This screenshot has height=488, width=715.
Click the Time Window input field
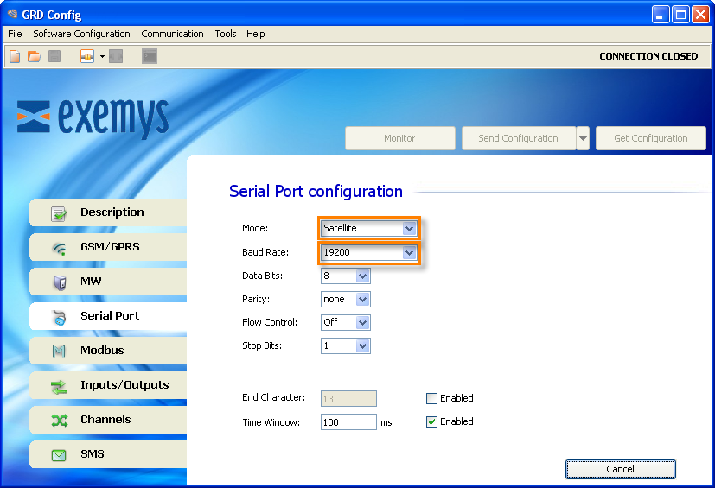(x=348, y=422)
